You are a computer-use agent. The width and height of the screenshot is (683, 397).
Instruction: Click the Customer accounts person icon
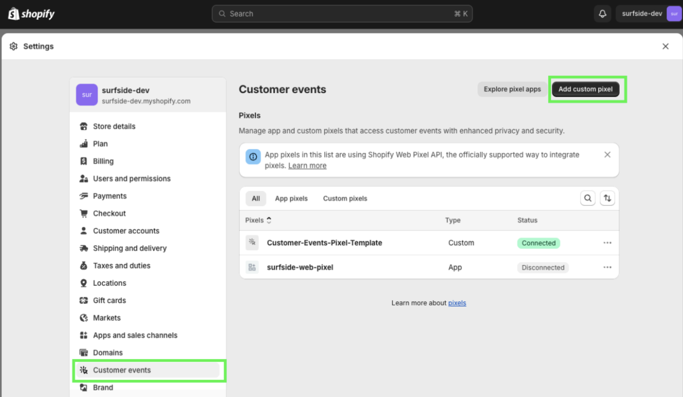(83, 231)
